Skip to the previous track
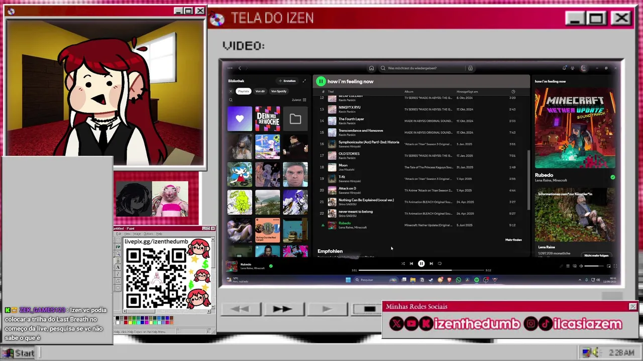The height and width of the screenshot is (361, 643). click(411, 263)
